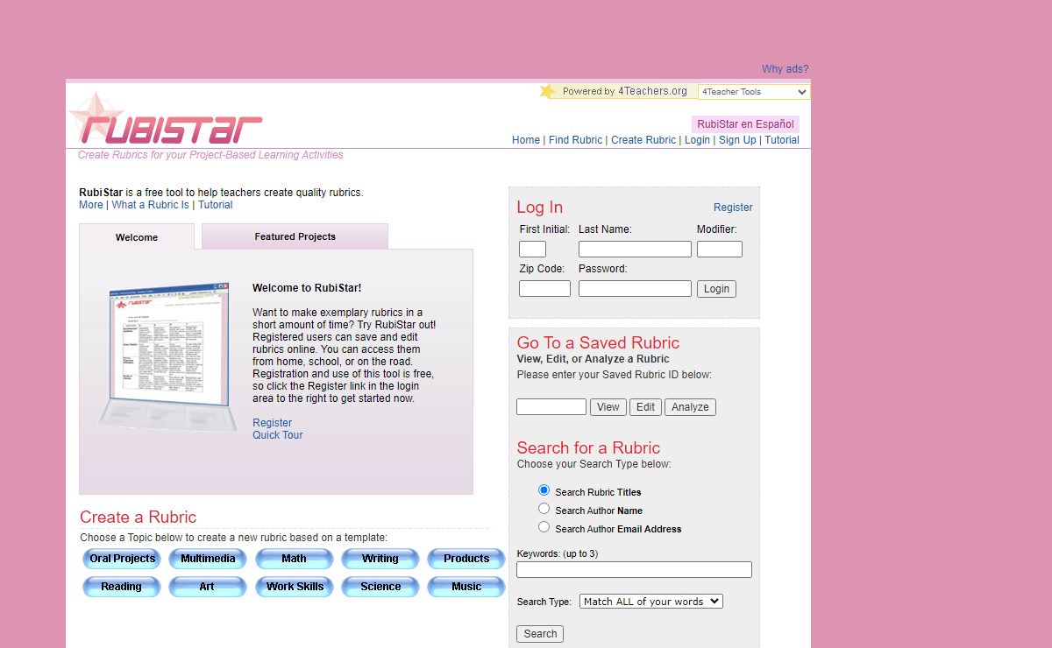
Task: Click the View saved rubric button
Action: (x=608, y=407)
